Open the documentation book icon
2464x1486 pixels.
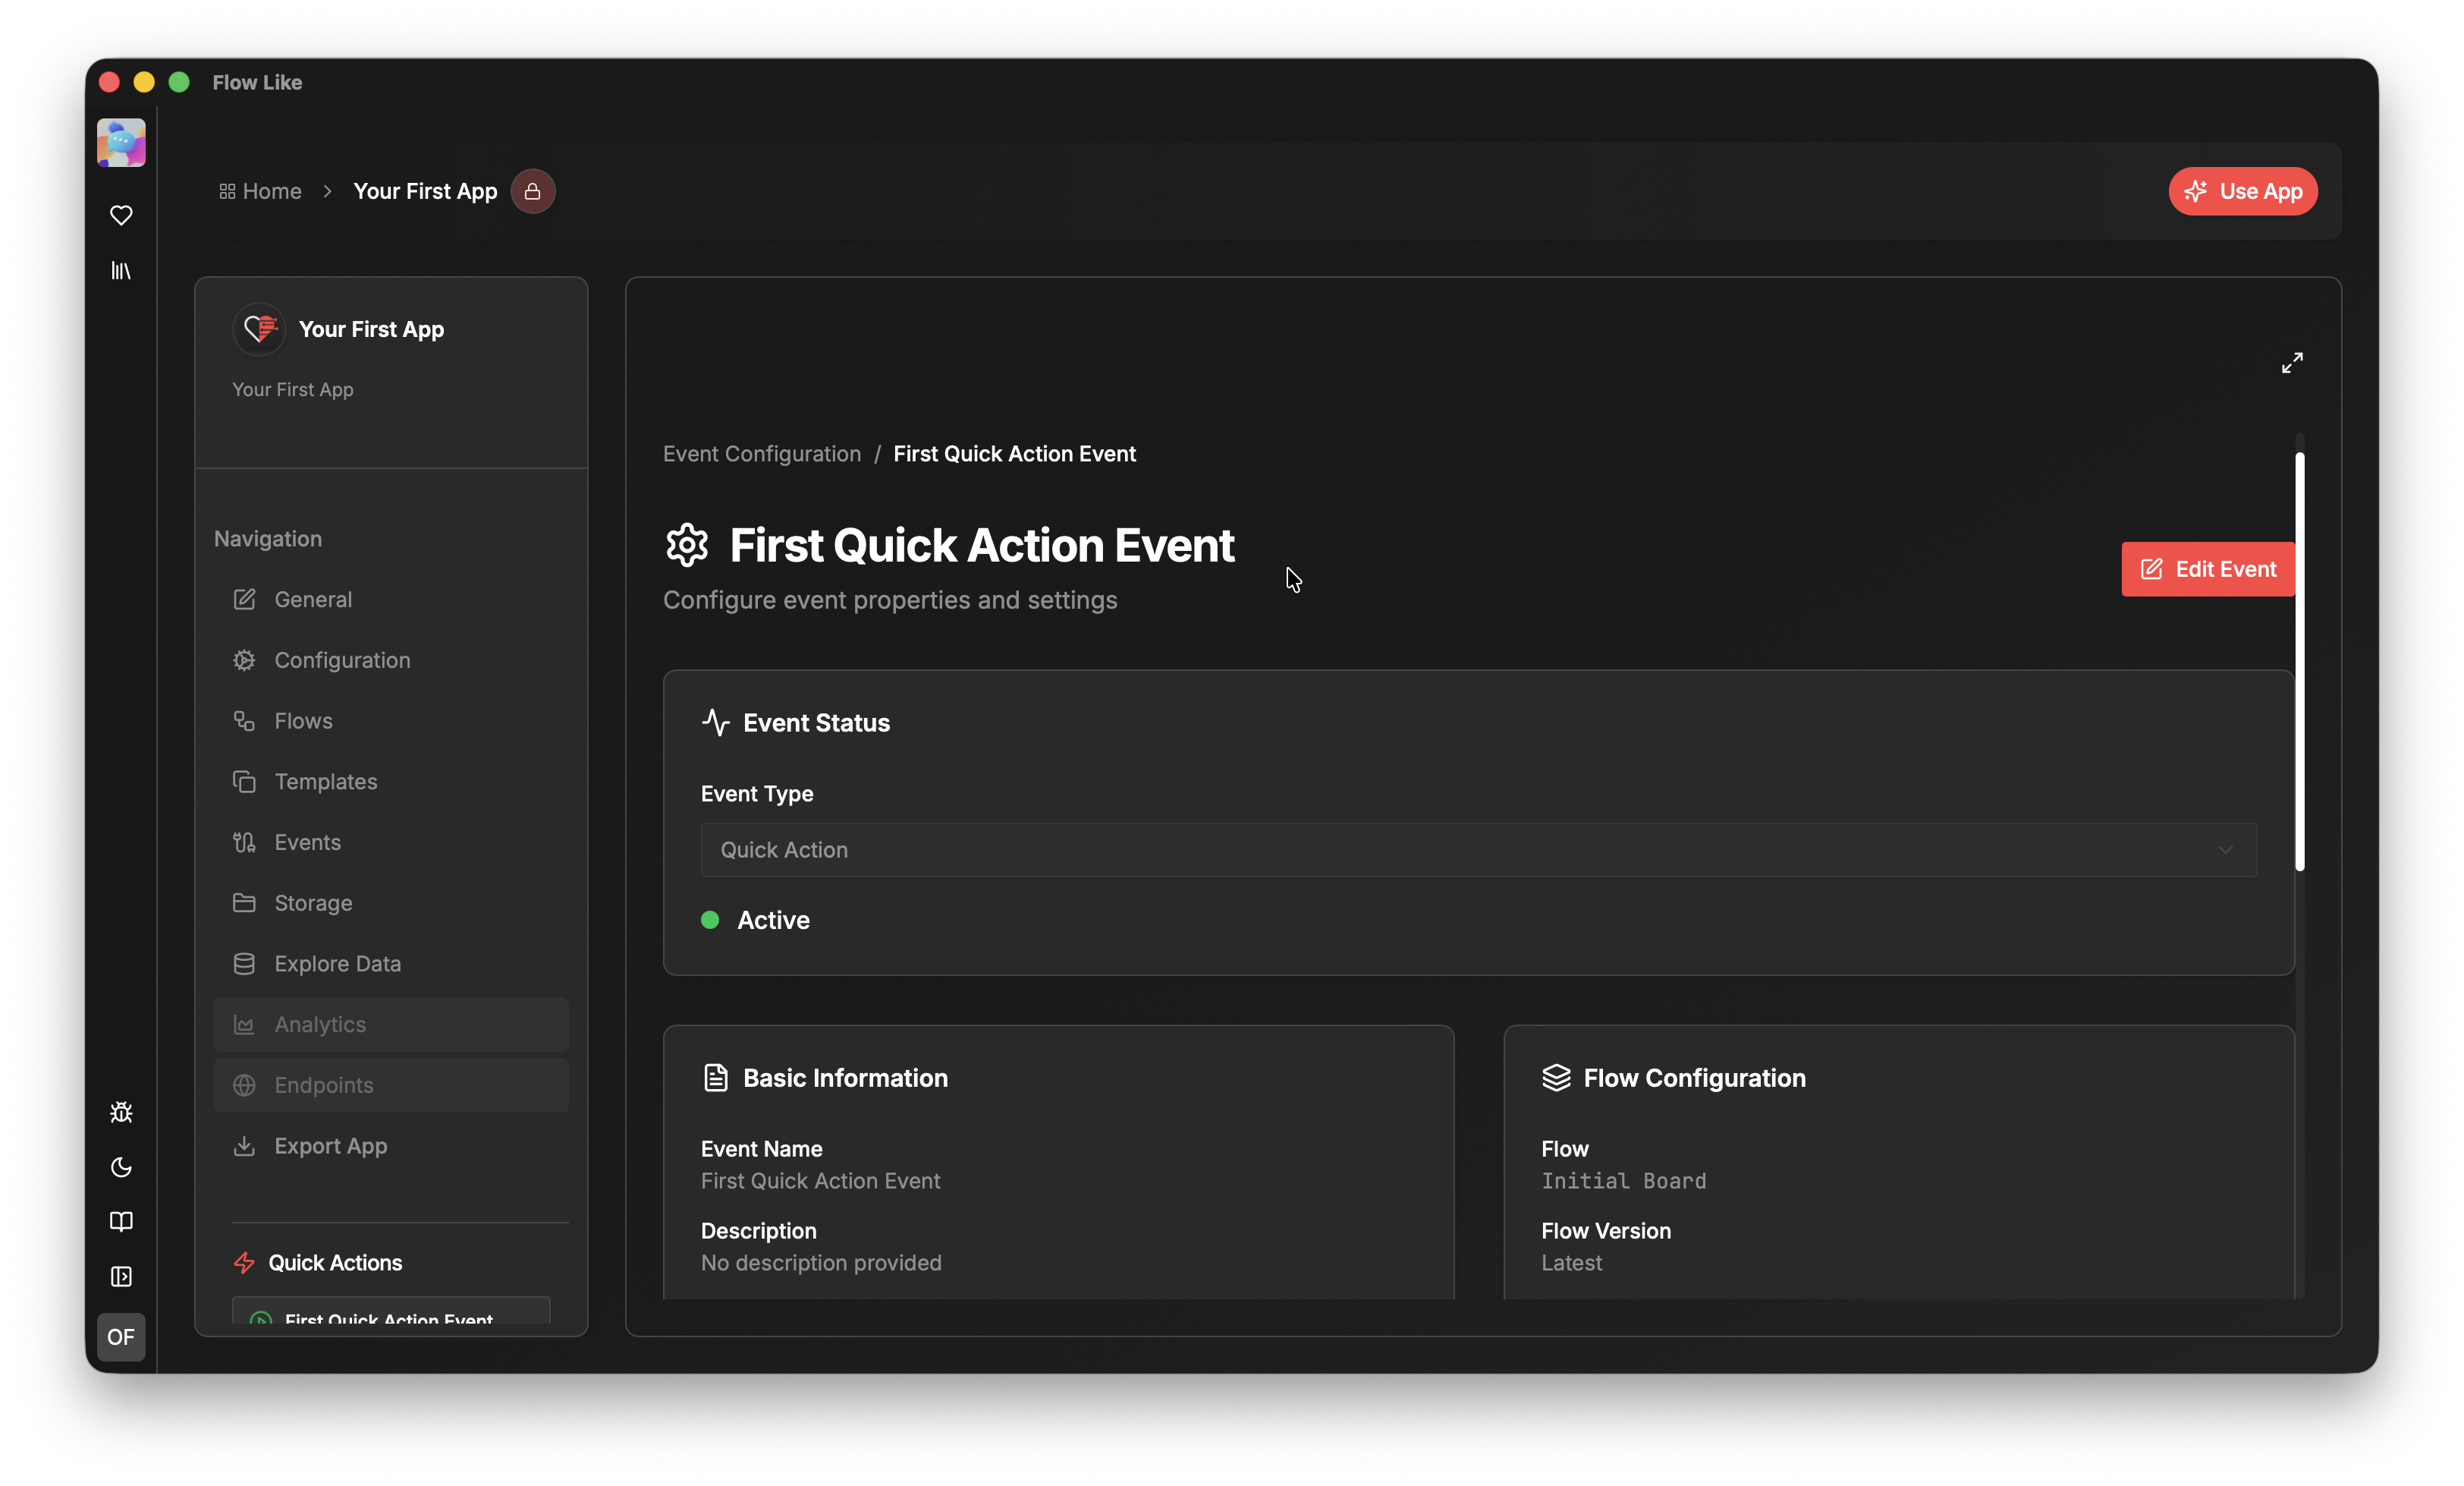(121, 1222)
